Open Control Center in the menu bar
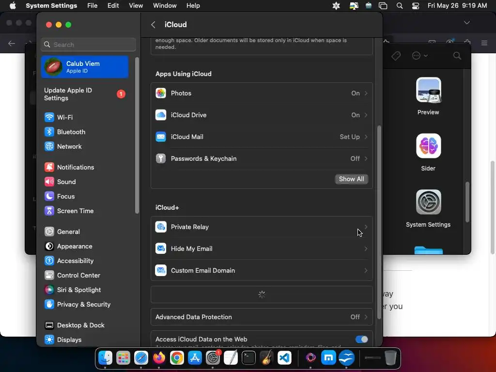This screenshot has height=372, width=496. coord(415,6)
